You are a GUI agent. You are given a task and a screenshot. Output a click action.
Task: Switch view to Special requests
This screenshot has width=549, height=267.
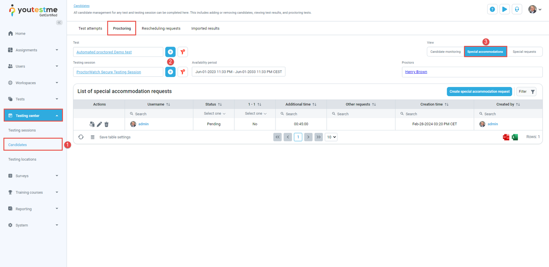pyautogui.click(x=524, y=52)
